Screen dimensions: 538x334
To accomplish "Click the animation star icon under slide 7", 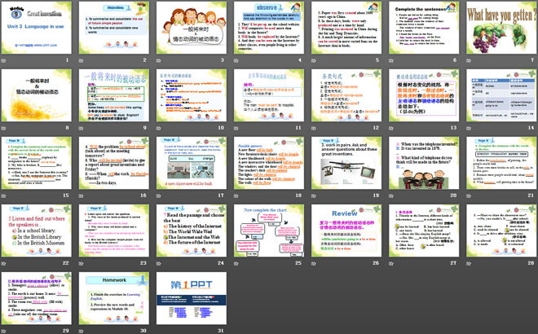I will (469, 61).
